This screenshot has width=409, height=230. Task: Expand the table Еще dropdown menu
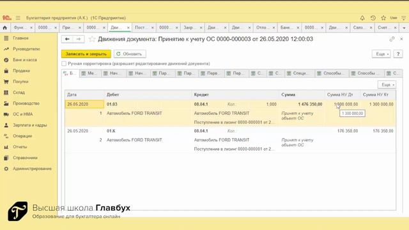(x=387, y=85)
